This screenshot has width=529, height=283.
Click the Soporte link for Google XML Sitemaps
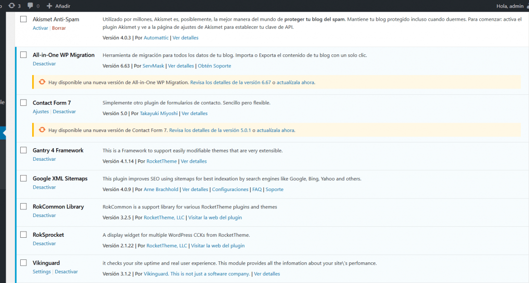point(274,190)
